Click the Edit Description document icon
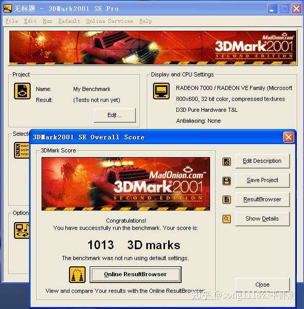Viewport: 304px width, 309px height. 227,162
